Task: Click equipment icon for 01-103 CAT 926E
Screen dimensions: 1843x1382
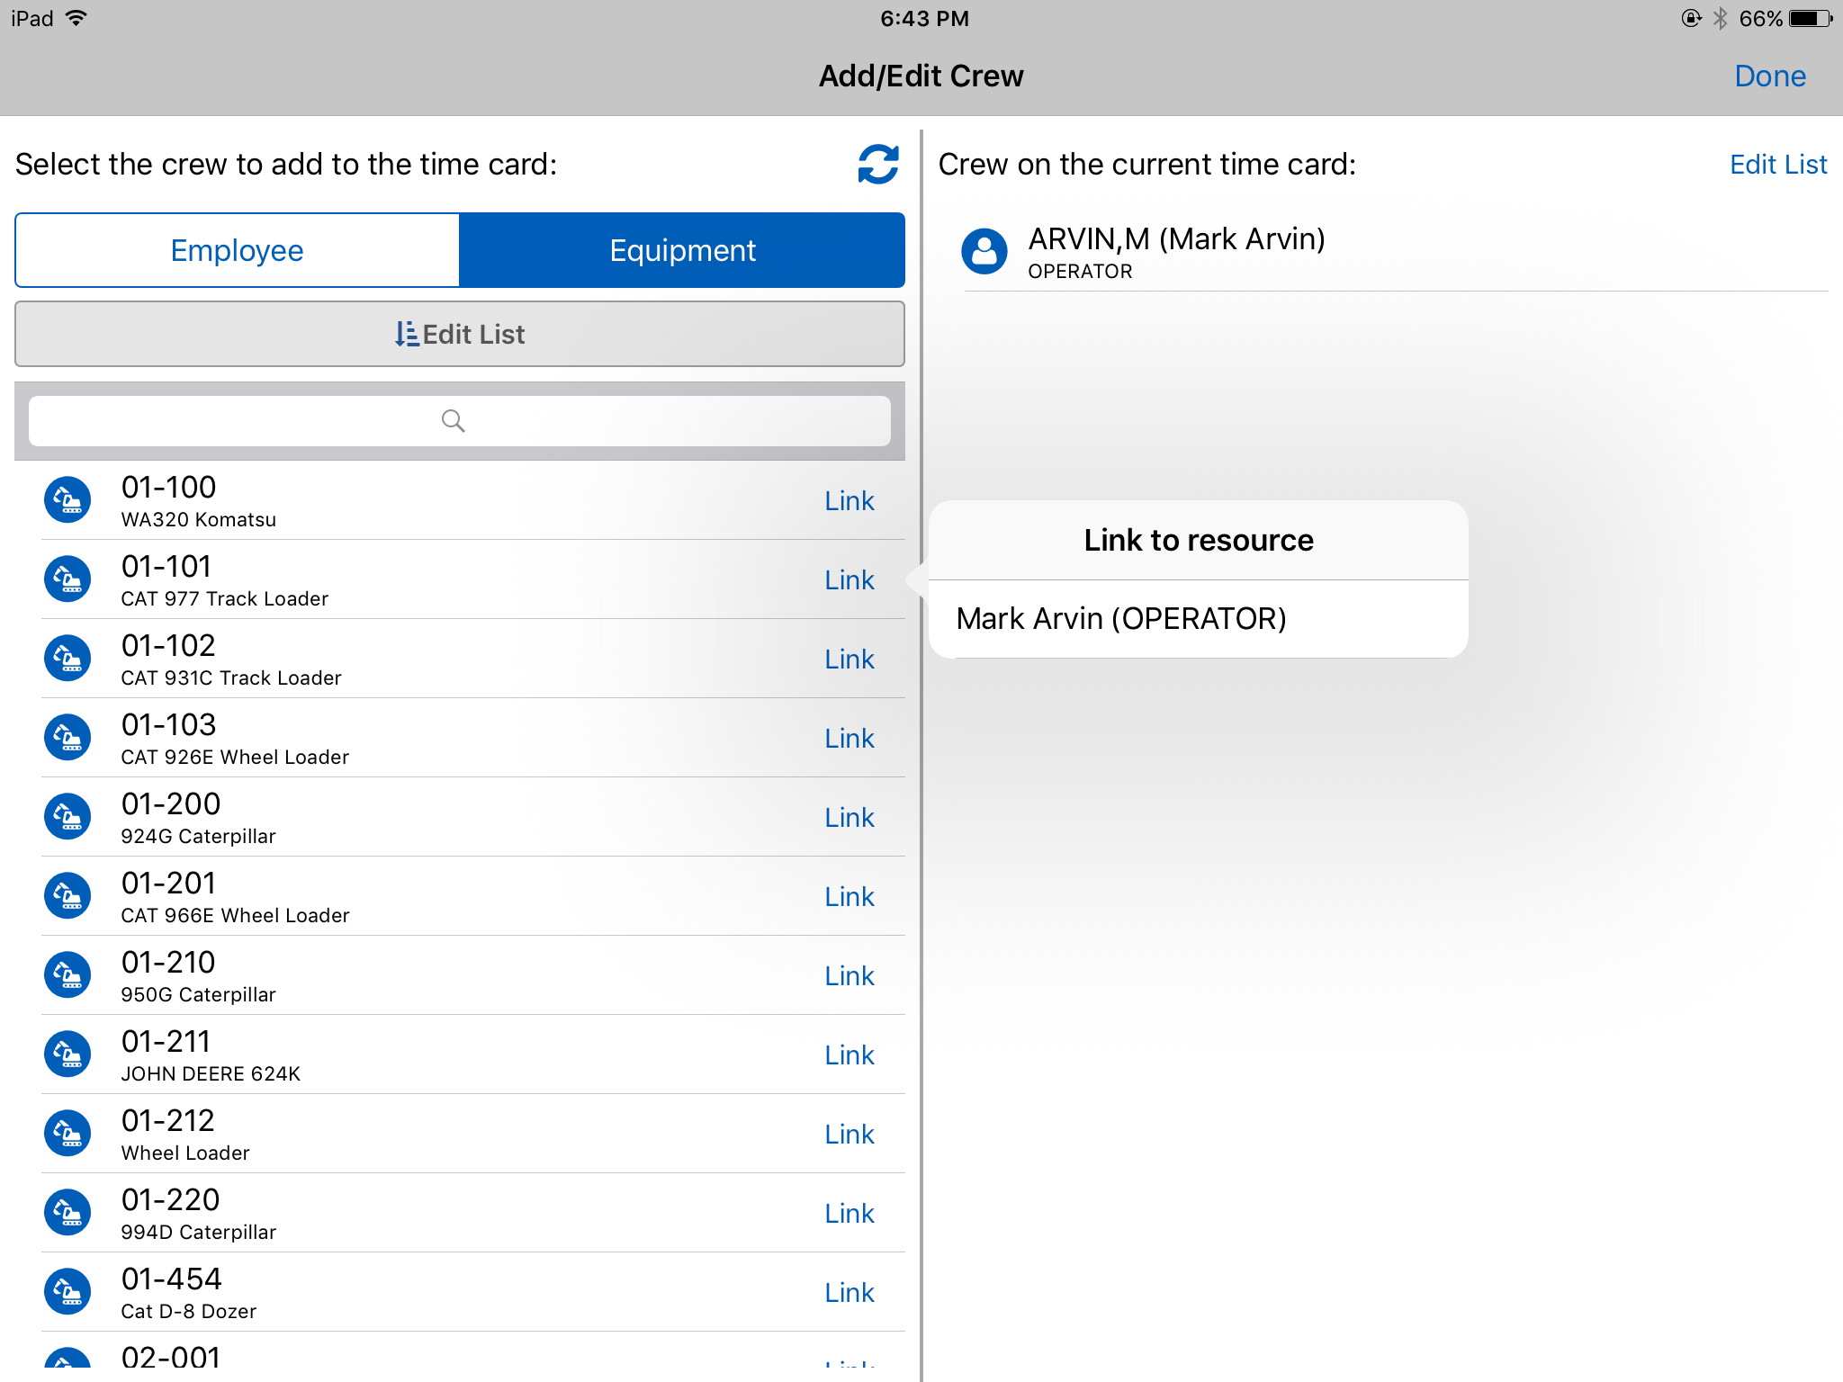Action: click(x=67, y=738)
